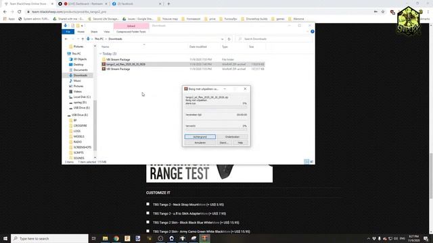Check Tango 2 Skin Block Black Blue White

pyautogui.click(x=147, y=222)
